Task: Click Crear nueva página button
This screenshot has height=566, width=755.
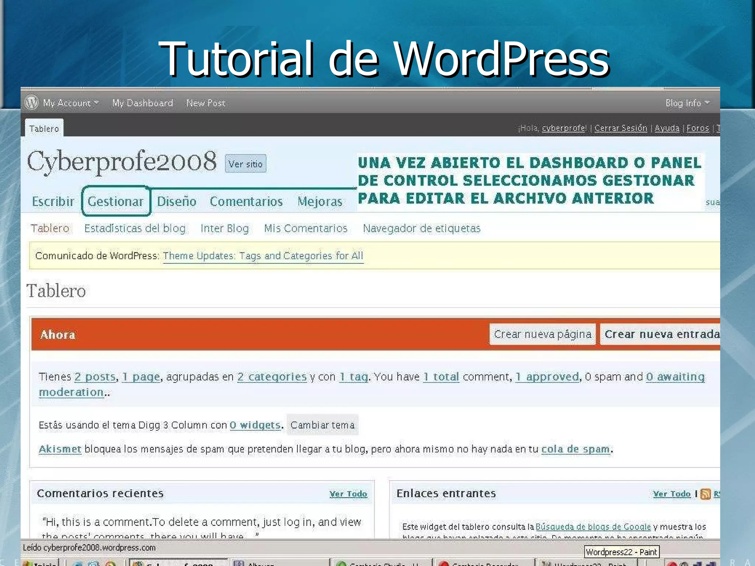Action: click(x=543, y=334)
